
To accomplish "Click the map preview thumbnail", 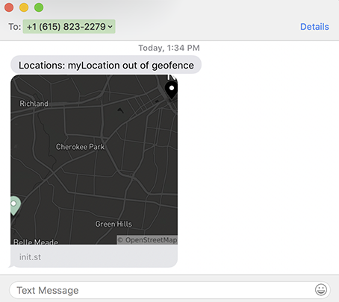I will tap(94, 160).
